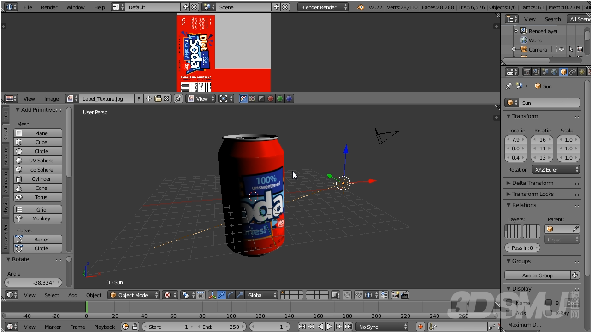Add new image with plus icon
The height and width of the screenshot is (333, 592).
(x=149, y=98)
